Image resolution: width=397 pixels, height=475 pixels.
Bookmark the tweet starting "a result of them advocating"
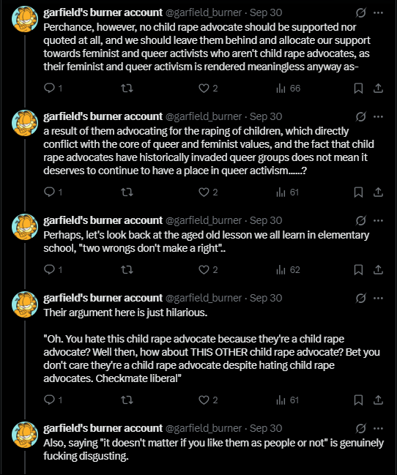[358, 192]
